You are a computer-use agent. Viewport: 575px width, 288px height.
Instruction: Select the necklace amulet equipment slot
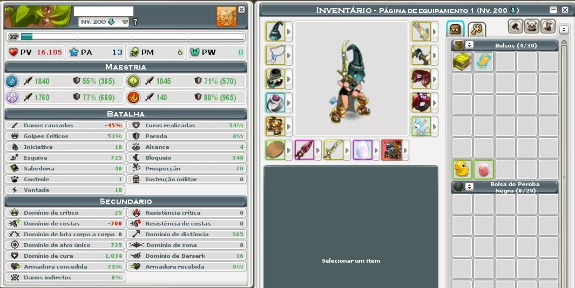(275, 56)
